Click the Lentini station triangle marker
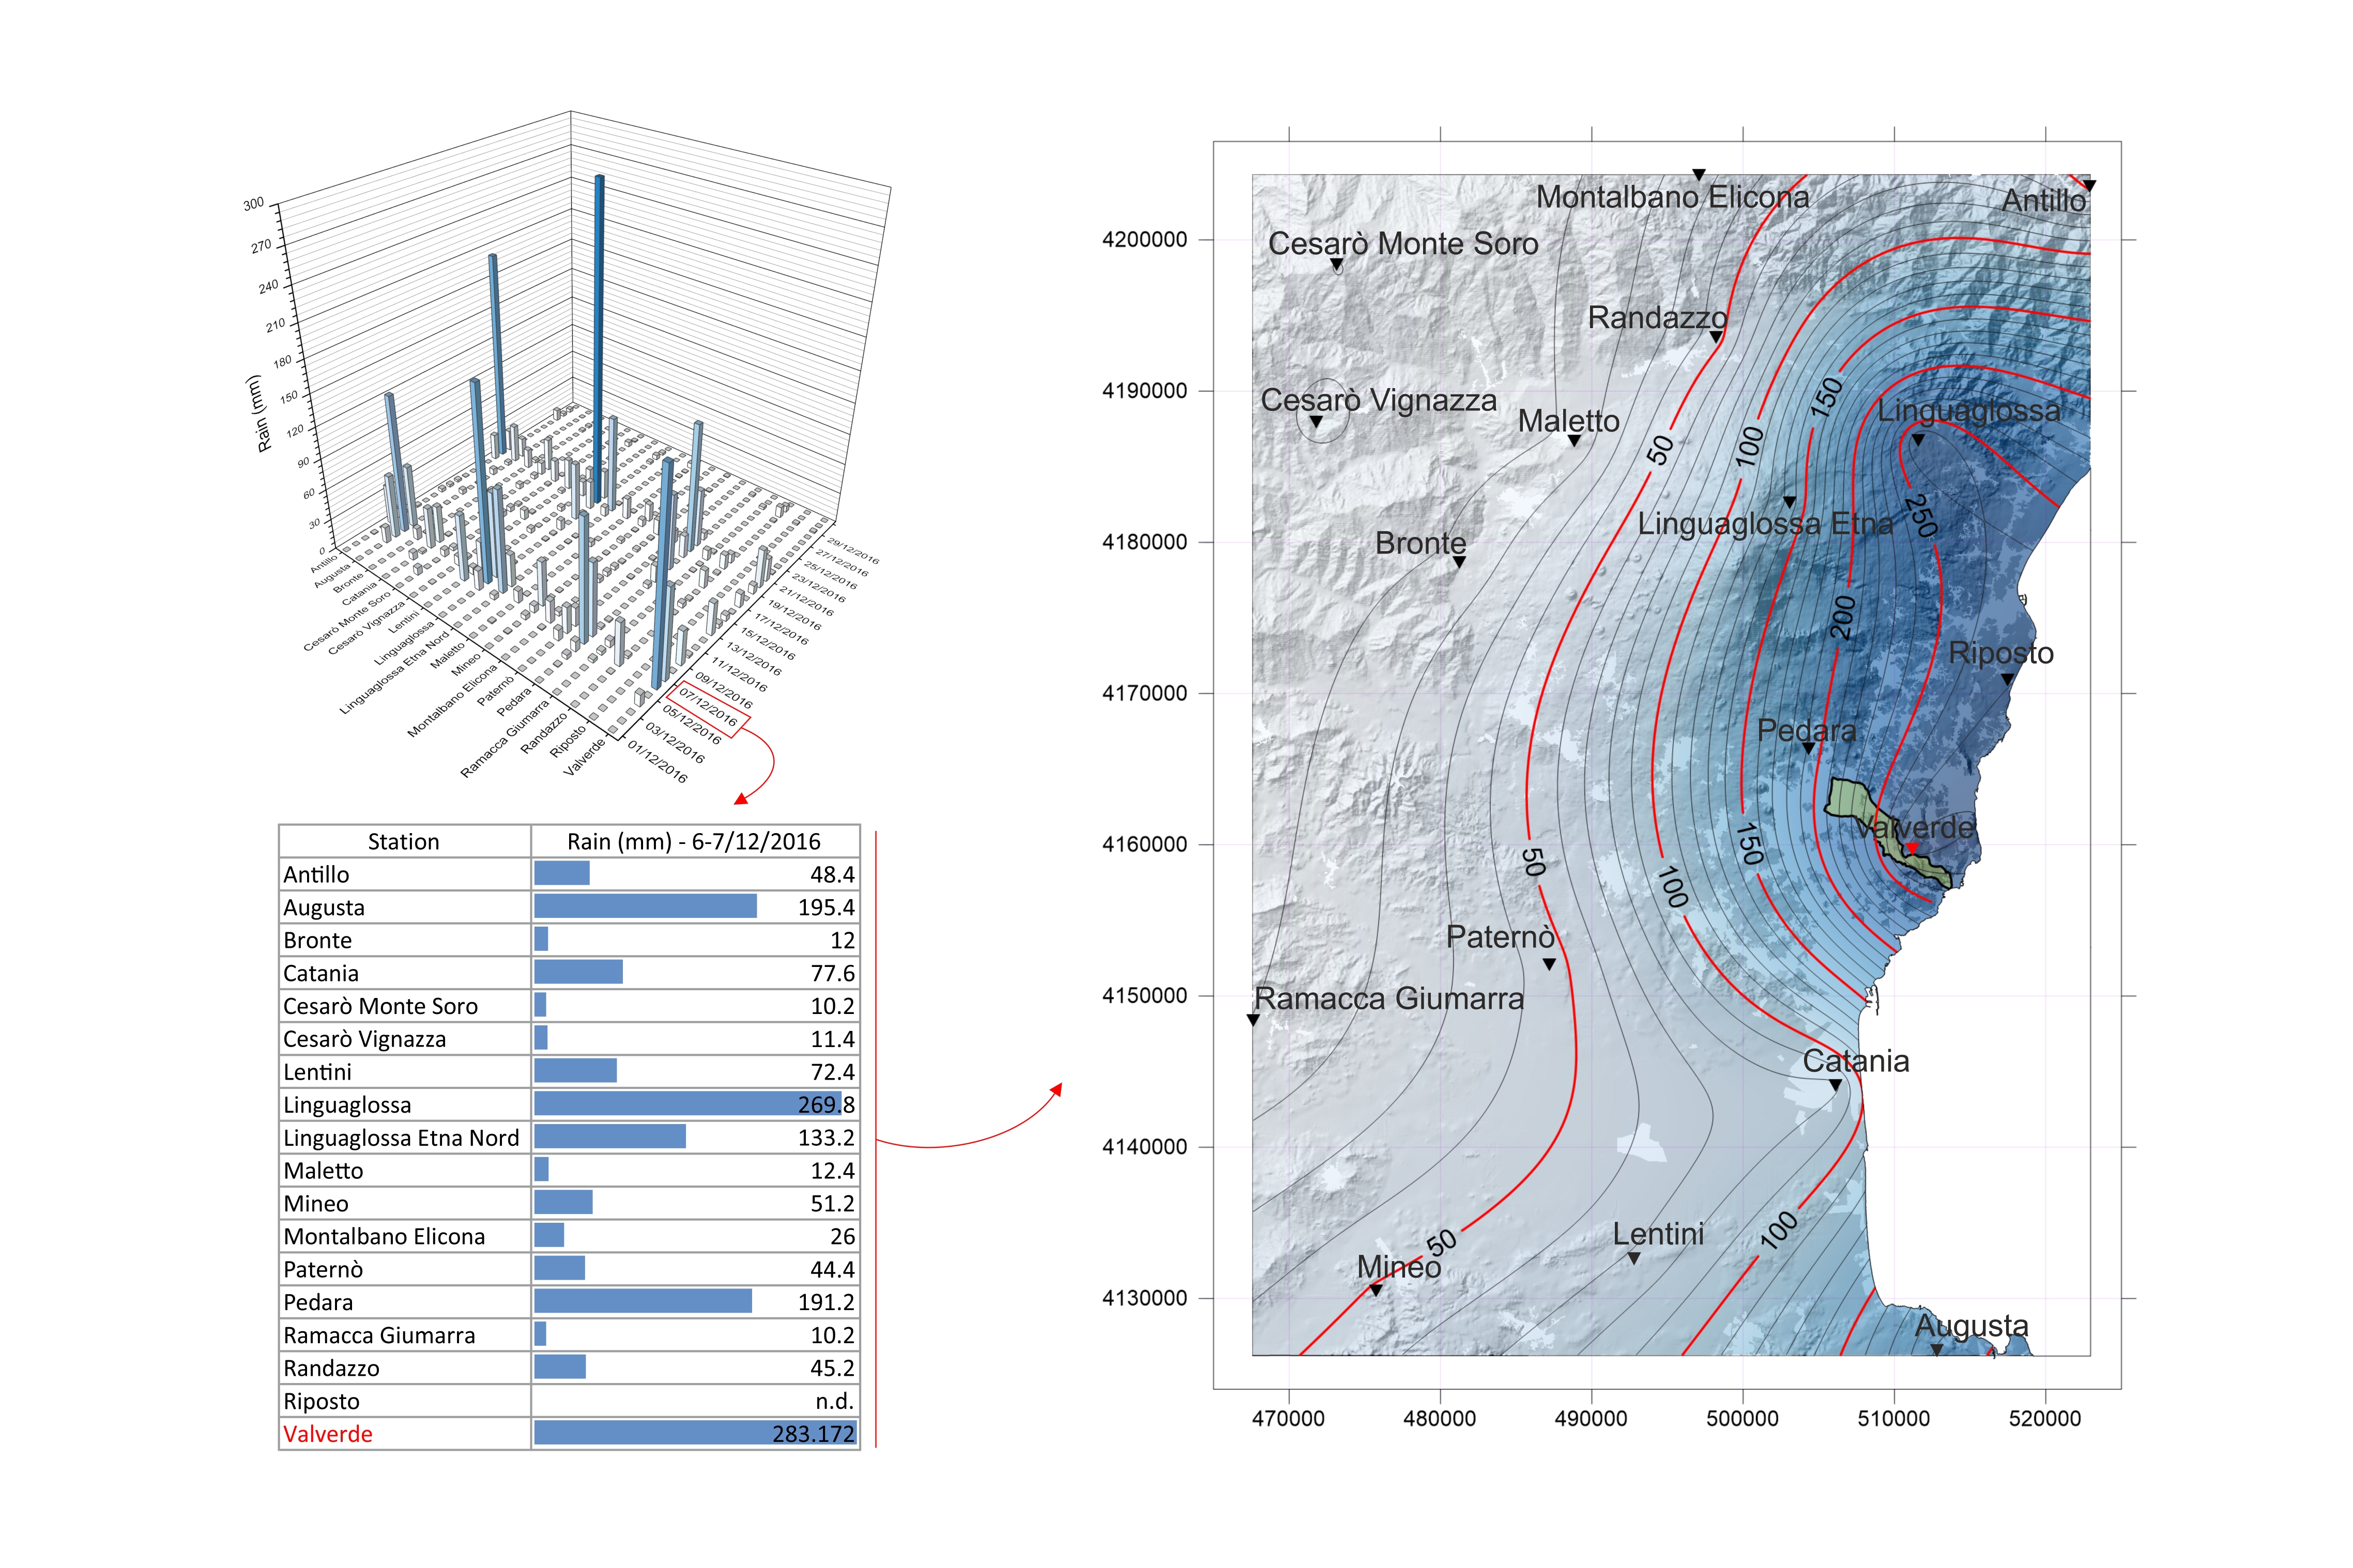The image size is (2353, 1568). (x=1634, y=1258)
